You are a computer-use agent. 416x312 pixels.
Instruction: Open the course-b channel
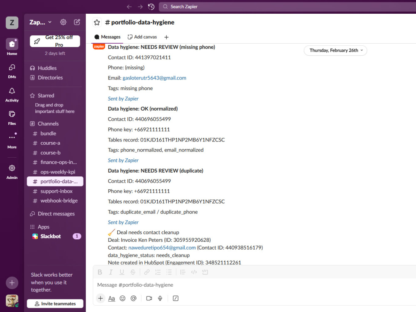(55, 153)
